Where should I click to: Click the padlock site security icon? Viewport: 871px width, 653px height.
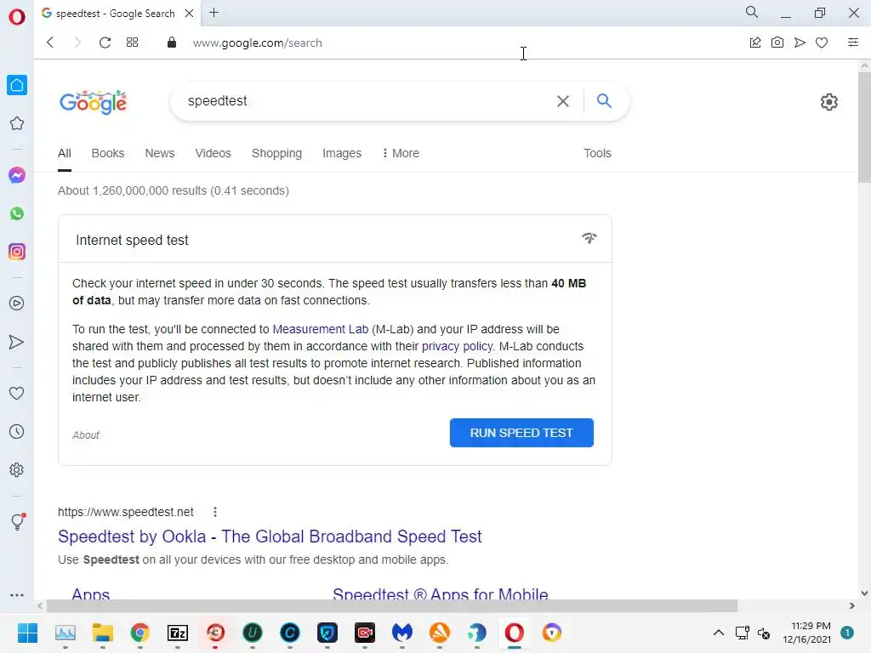tap(172, 43)
